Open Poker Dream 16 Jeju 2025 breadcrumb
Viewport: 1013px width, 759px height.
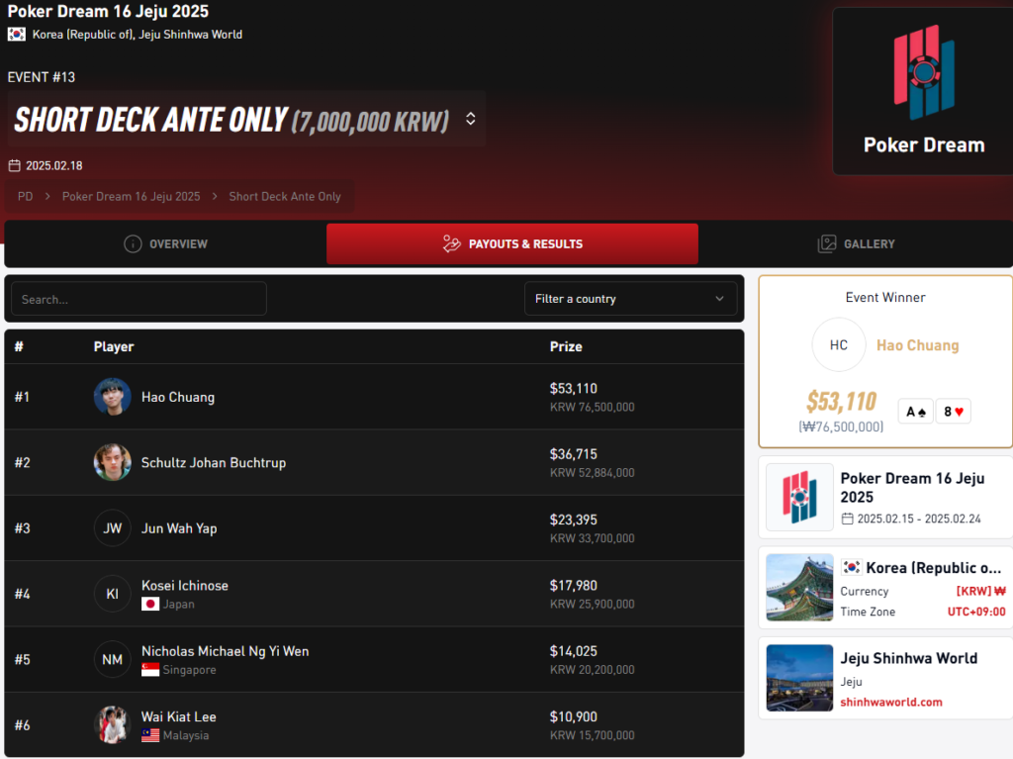click(x=132, y=196)
